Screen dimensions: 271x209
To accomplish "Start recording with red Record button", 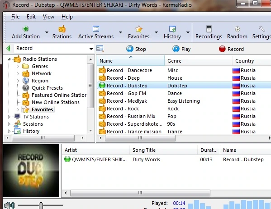I will (x=231, y=49).
